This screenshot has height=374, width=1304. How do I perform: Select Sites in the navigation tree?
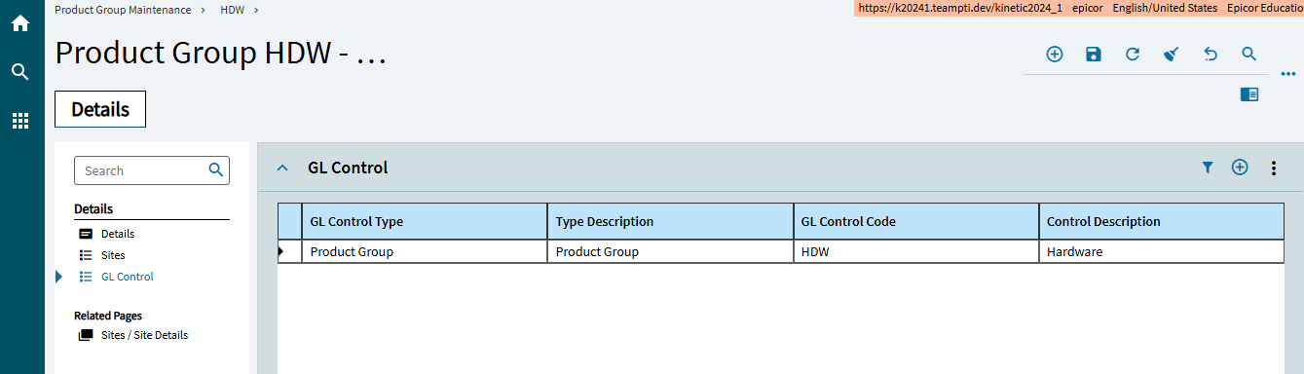pyautogui.click(x=113, y=255)
